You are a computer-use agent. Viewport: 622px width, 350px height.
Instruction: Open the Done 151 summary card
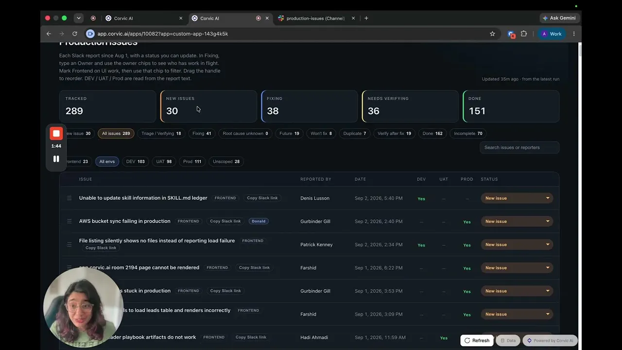click(511, 106)
